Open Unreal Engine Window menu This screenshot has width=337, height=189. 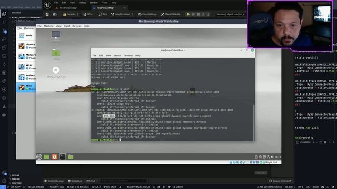tap(94, 3)
